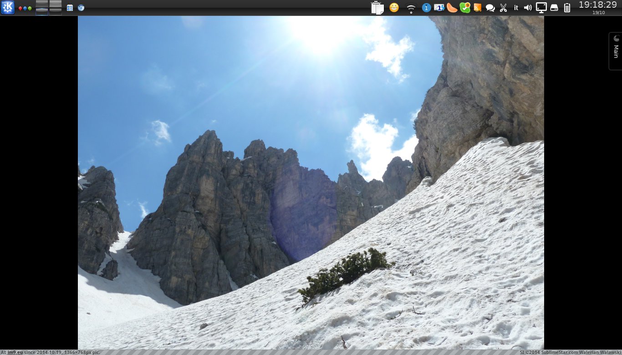The image size is (622, 355).
Task: Click the scissors tray icon
Action: [x=503, y=8]
